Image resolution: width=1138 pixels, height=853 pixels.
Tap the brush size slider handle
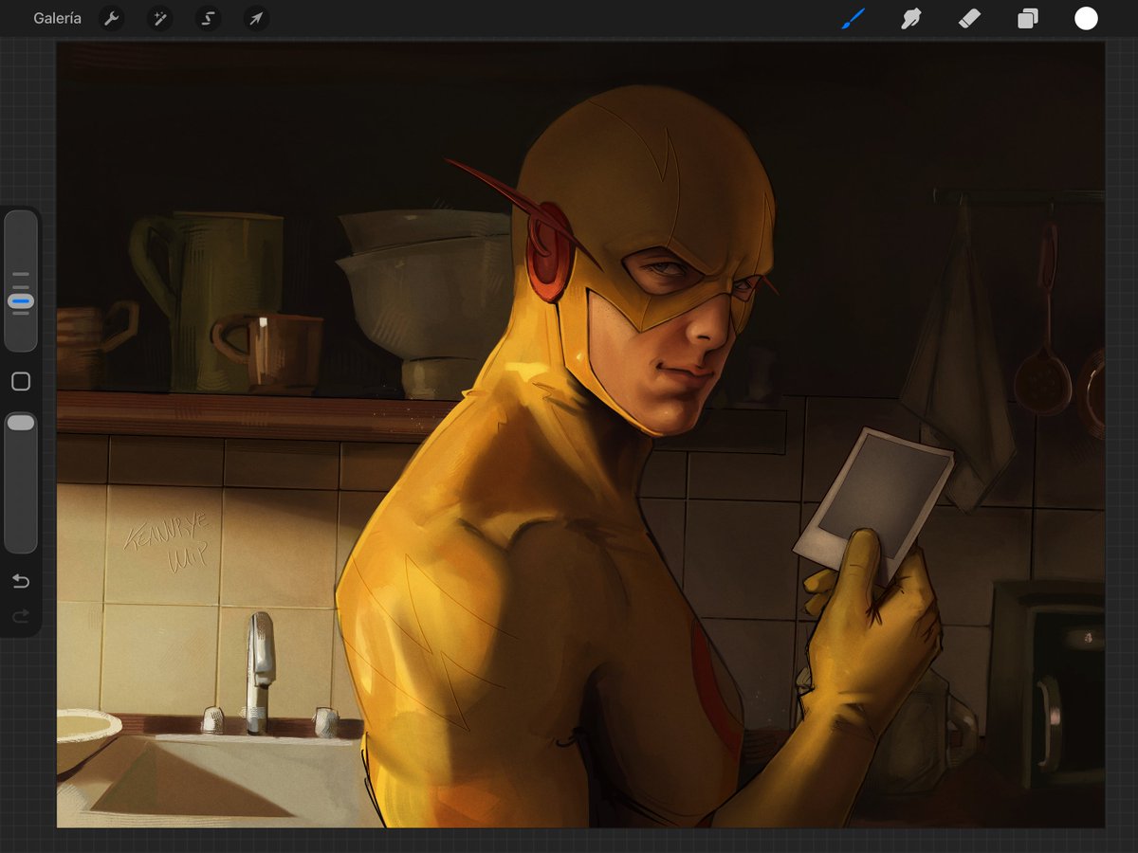[x=21, y=301]
